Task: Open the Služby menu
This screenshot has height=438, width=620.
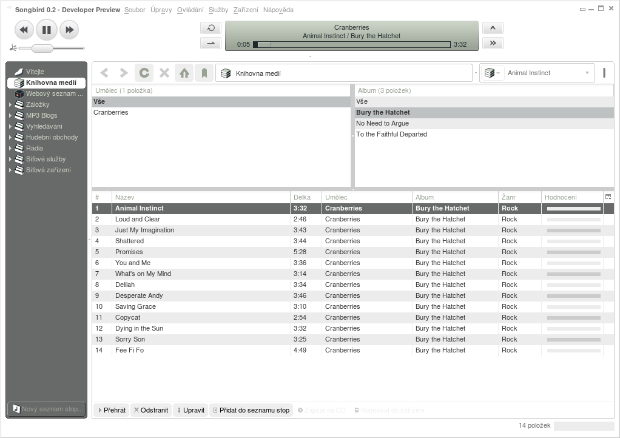Action: 218,10
